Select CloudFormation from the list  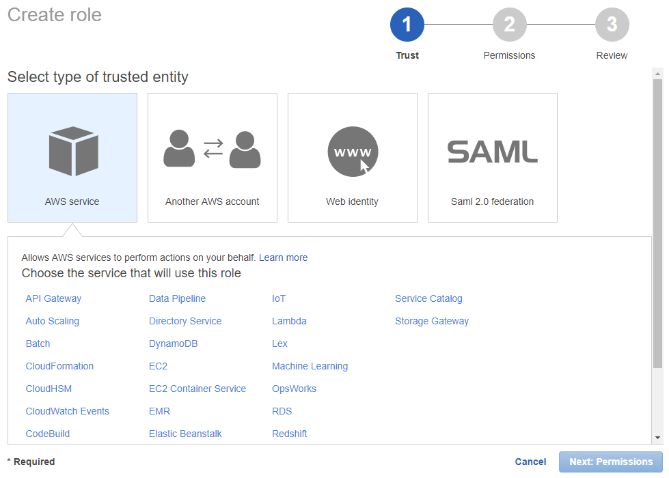click(x=59, y=366)
